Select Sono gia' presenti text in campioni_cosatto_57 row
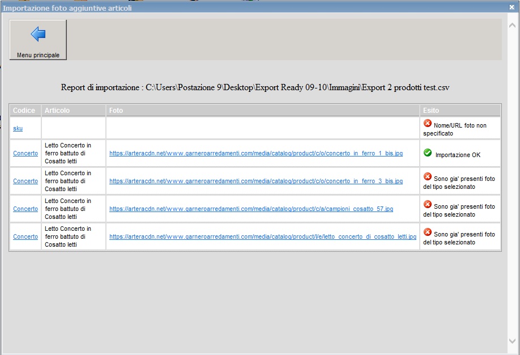 click(x=459, y=210)
